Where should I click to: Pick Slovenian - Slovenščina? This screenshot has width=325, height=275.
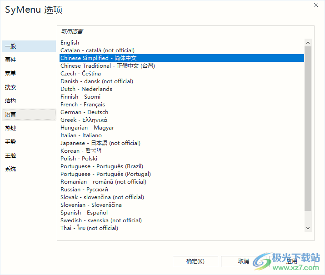182,205
